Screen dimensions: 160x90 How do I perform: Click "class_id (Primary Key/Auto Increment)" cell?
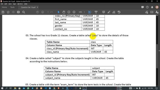[67, 48]
